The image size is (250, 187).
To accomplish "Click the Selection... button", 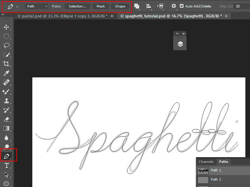I will pos(77,7).
